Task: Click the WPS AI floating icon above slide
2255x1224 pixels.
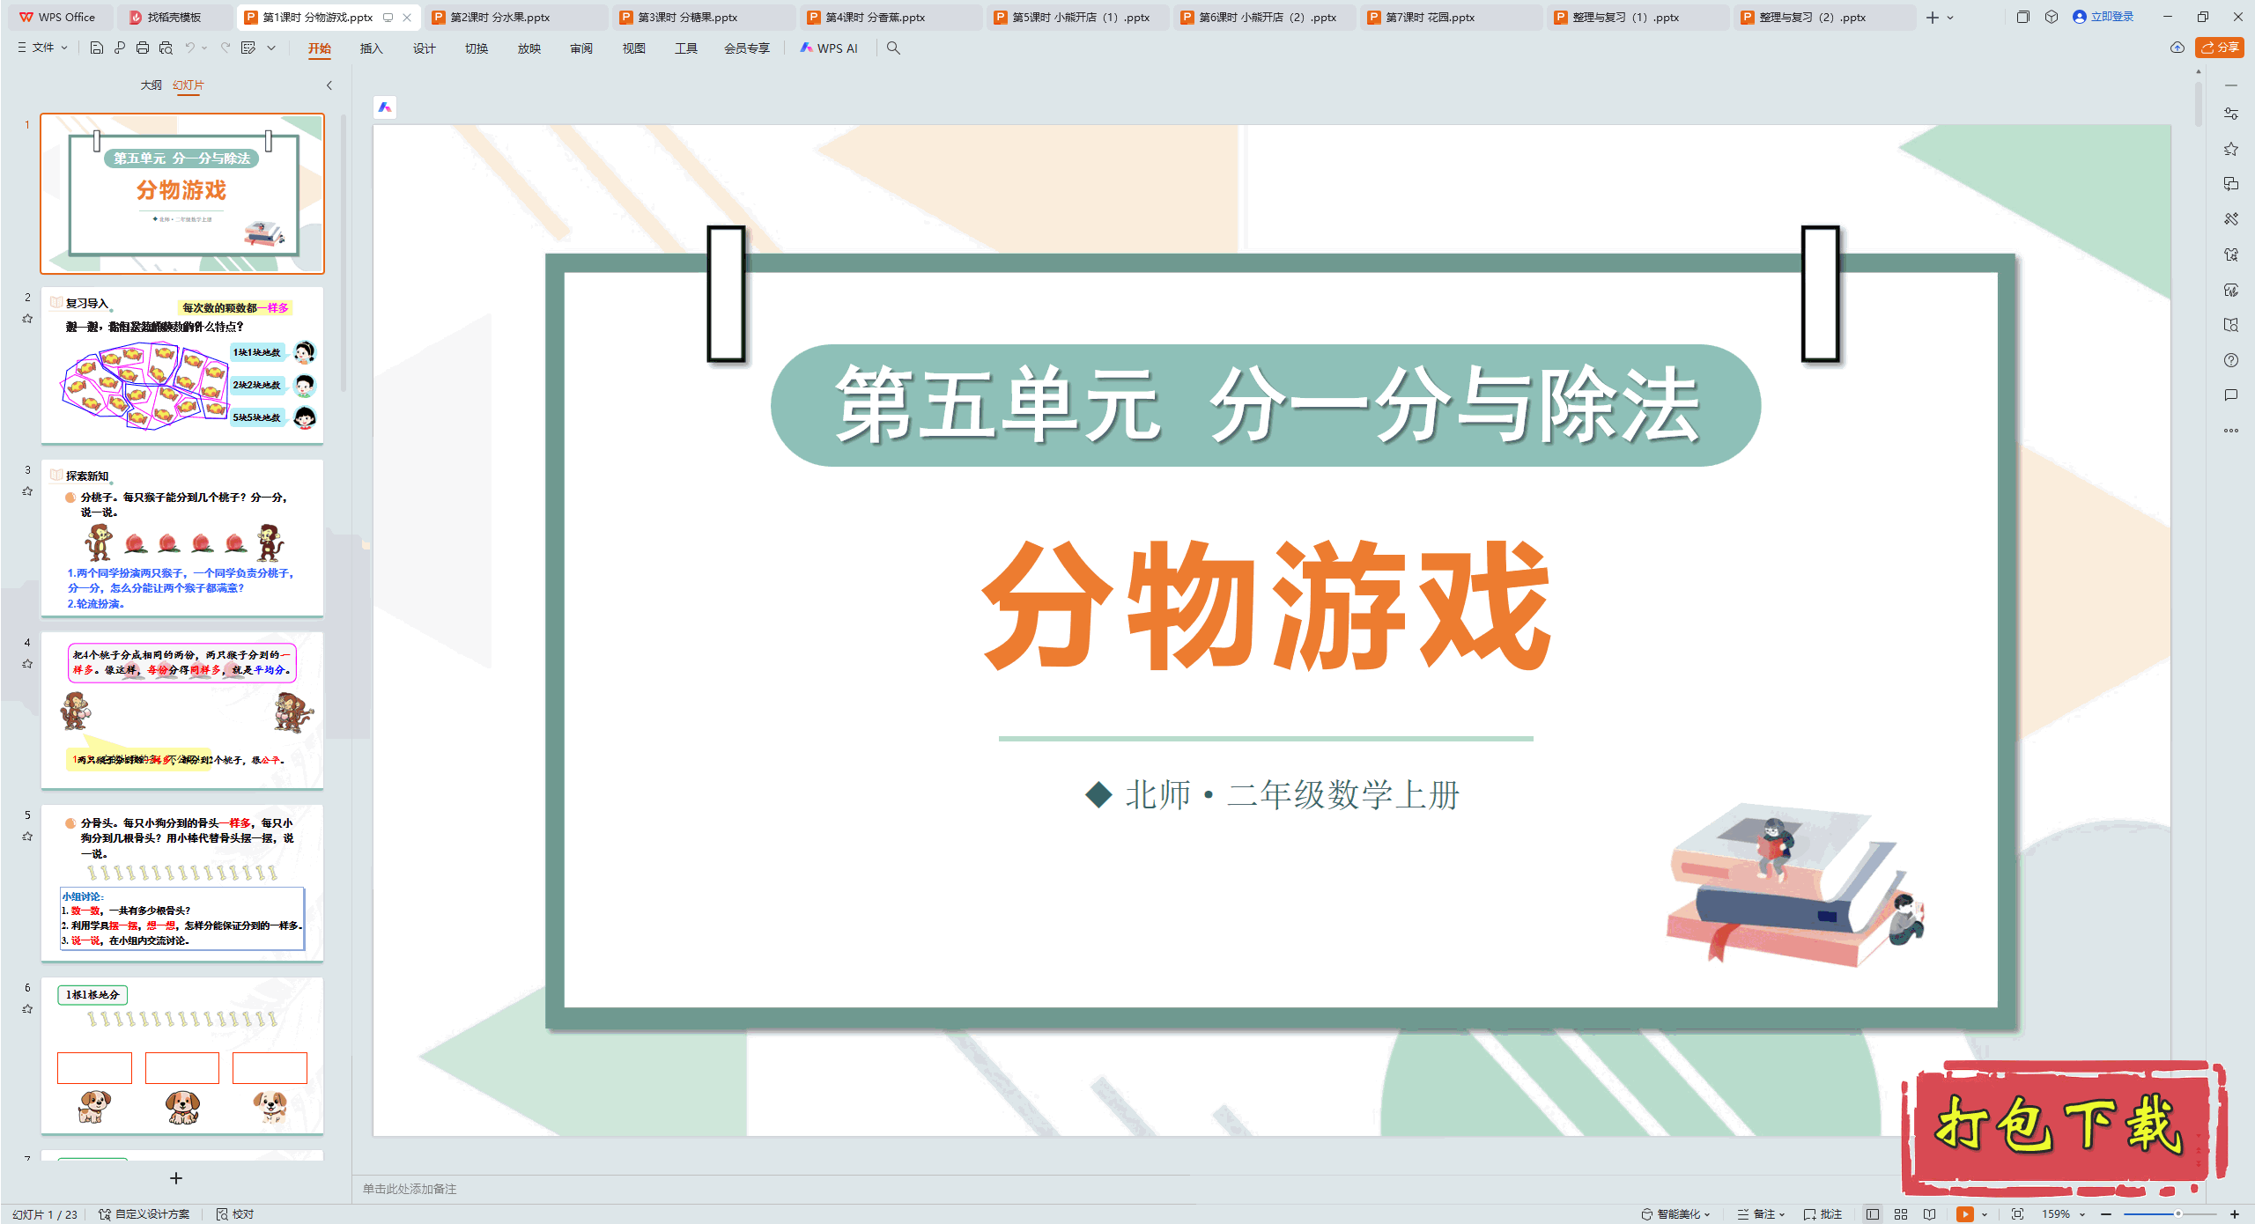Action: (385, 107)
